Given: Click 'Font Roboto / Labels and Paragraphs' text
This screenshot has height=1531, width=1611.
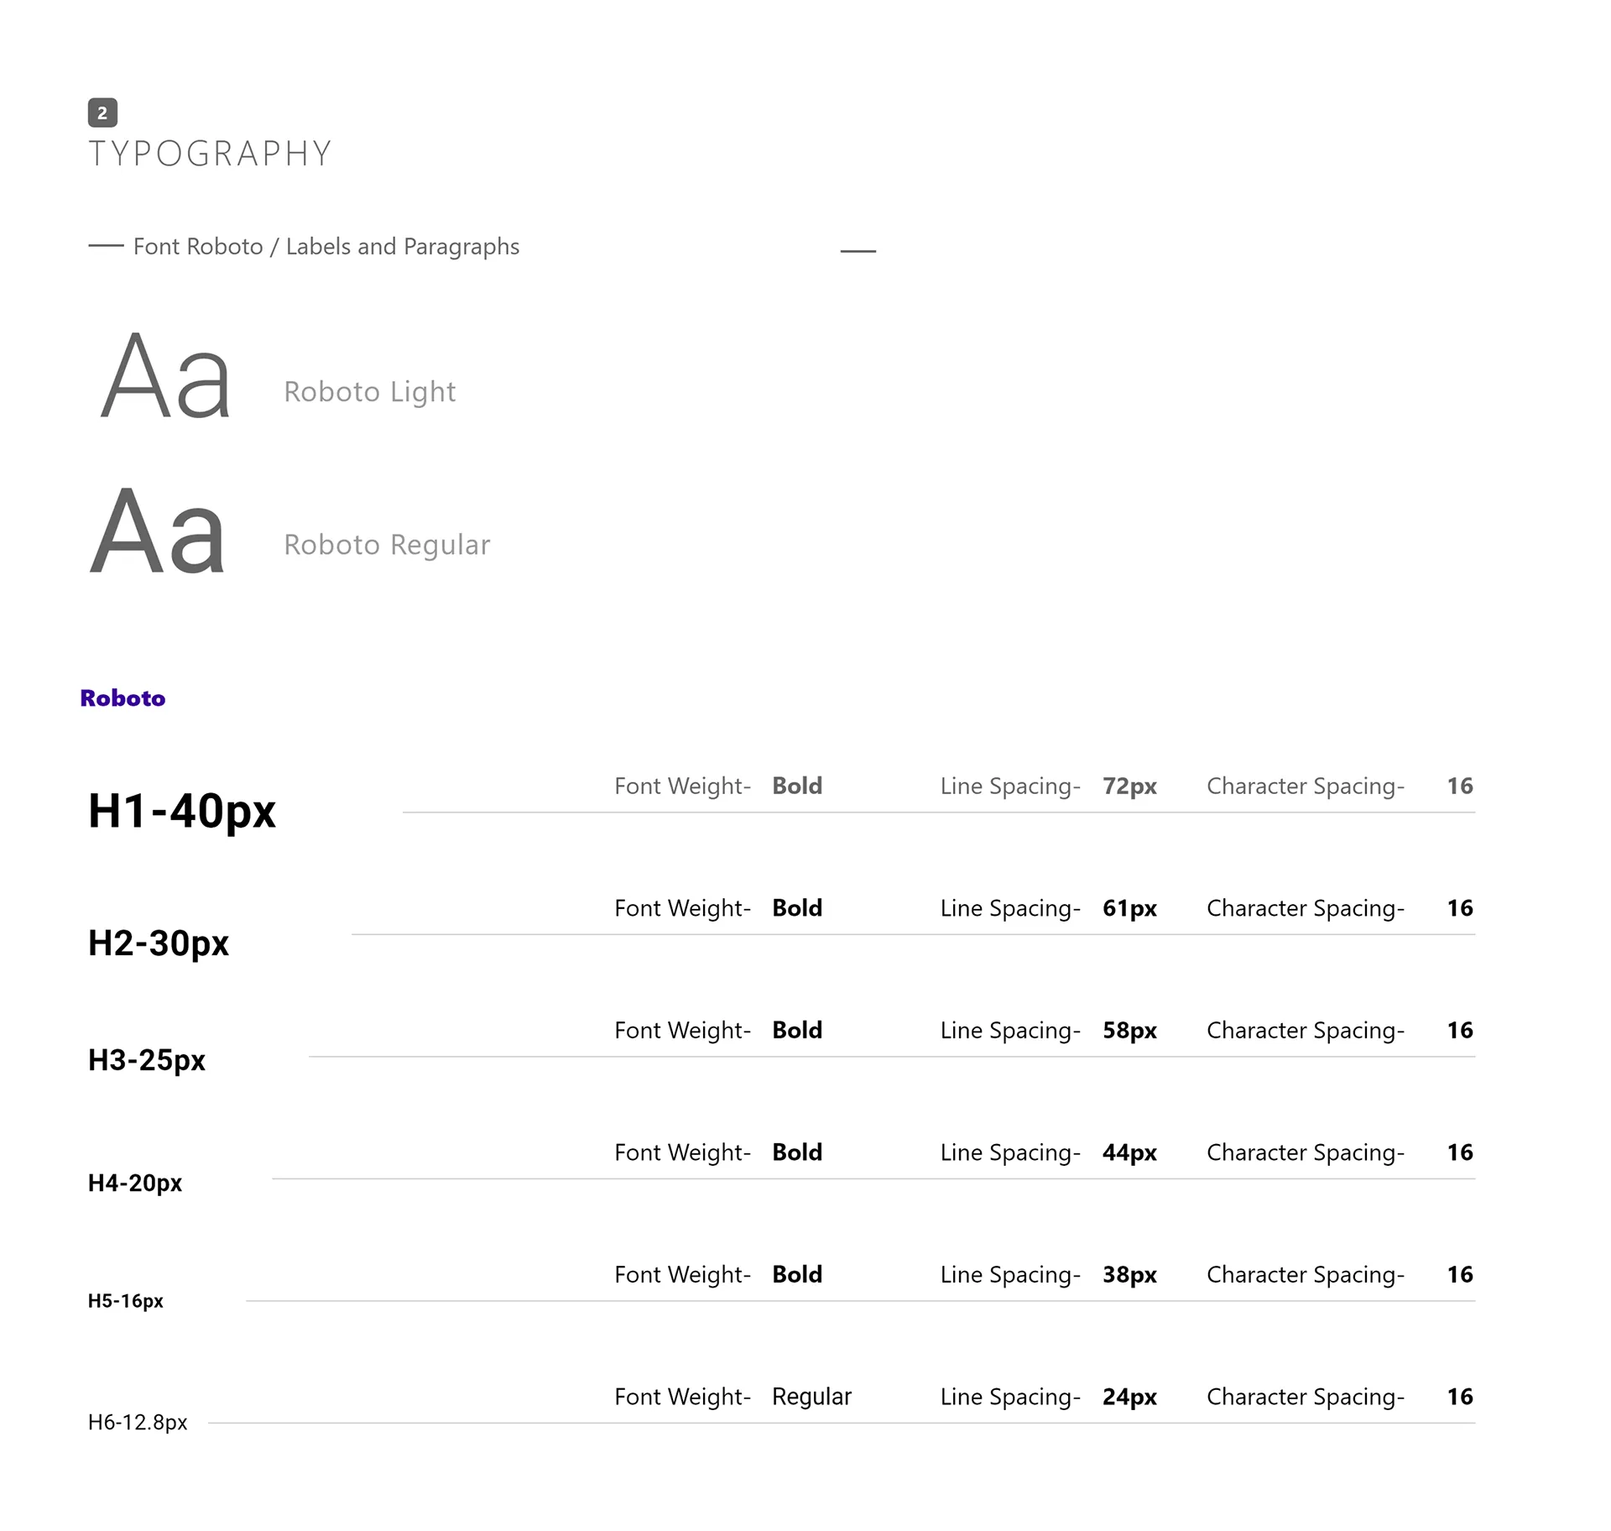Looking at the screenshot, I should [x=326, y=246].
